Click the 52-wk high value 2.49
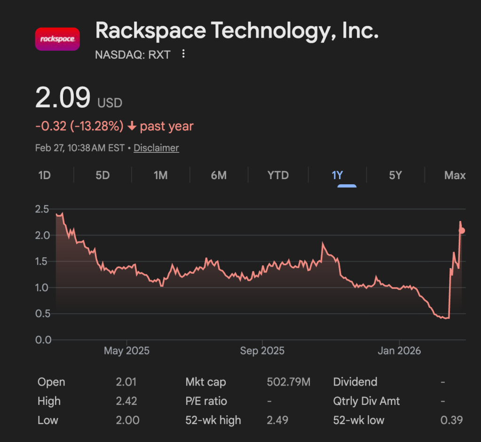The image size is (481, 442). 277,420
